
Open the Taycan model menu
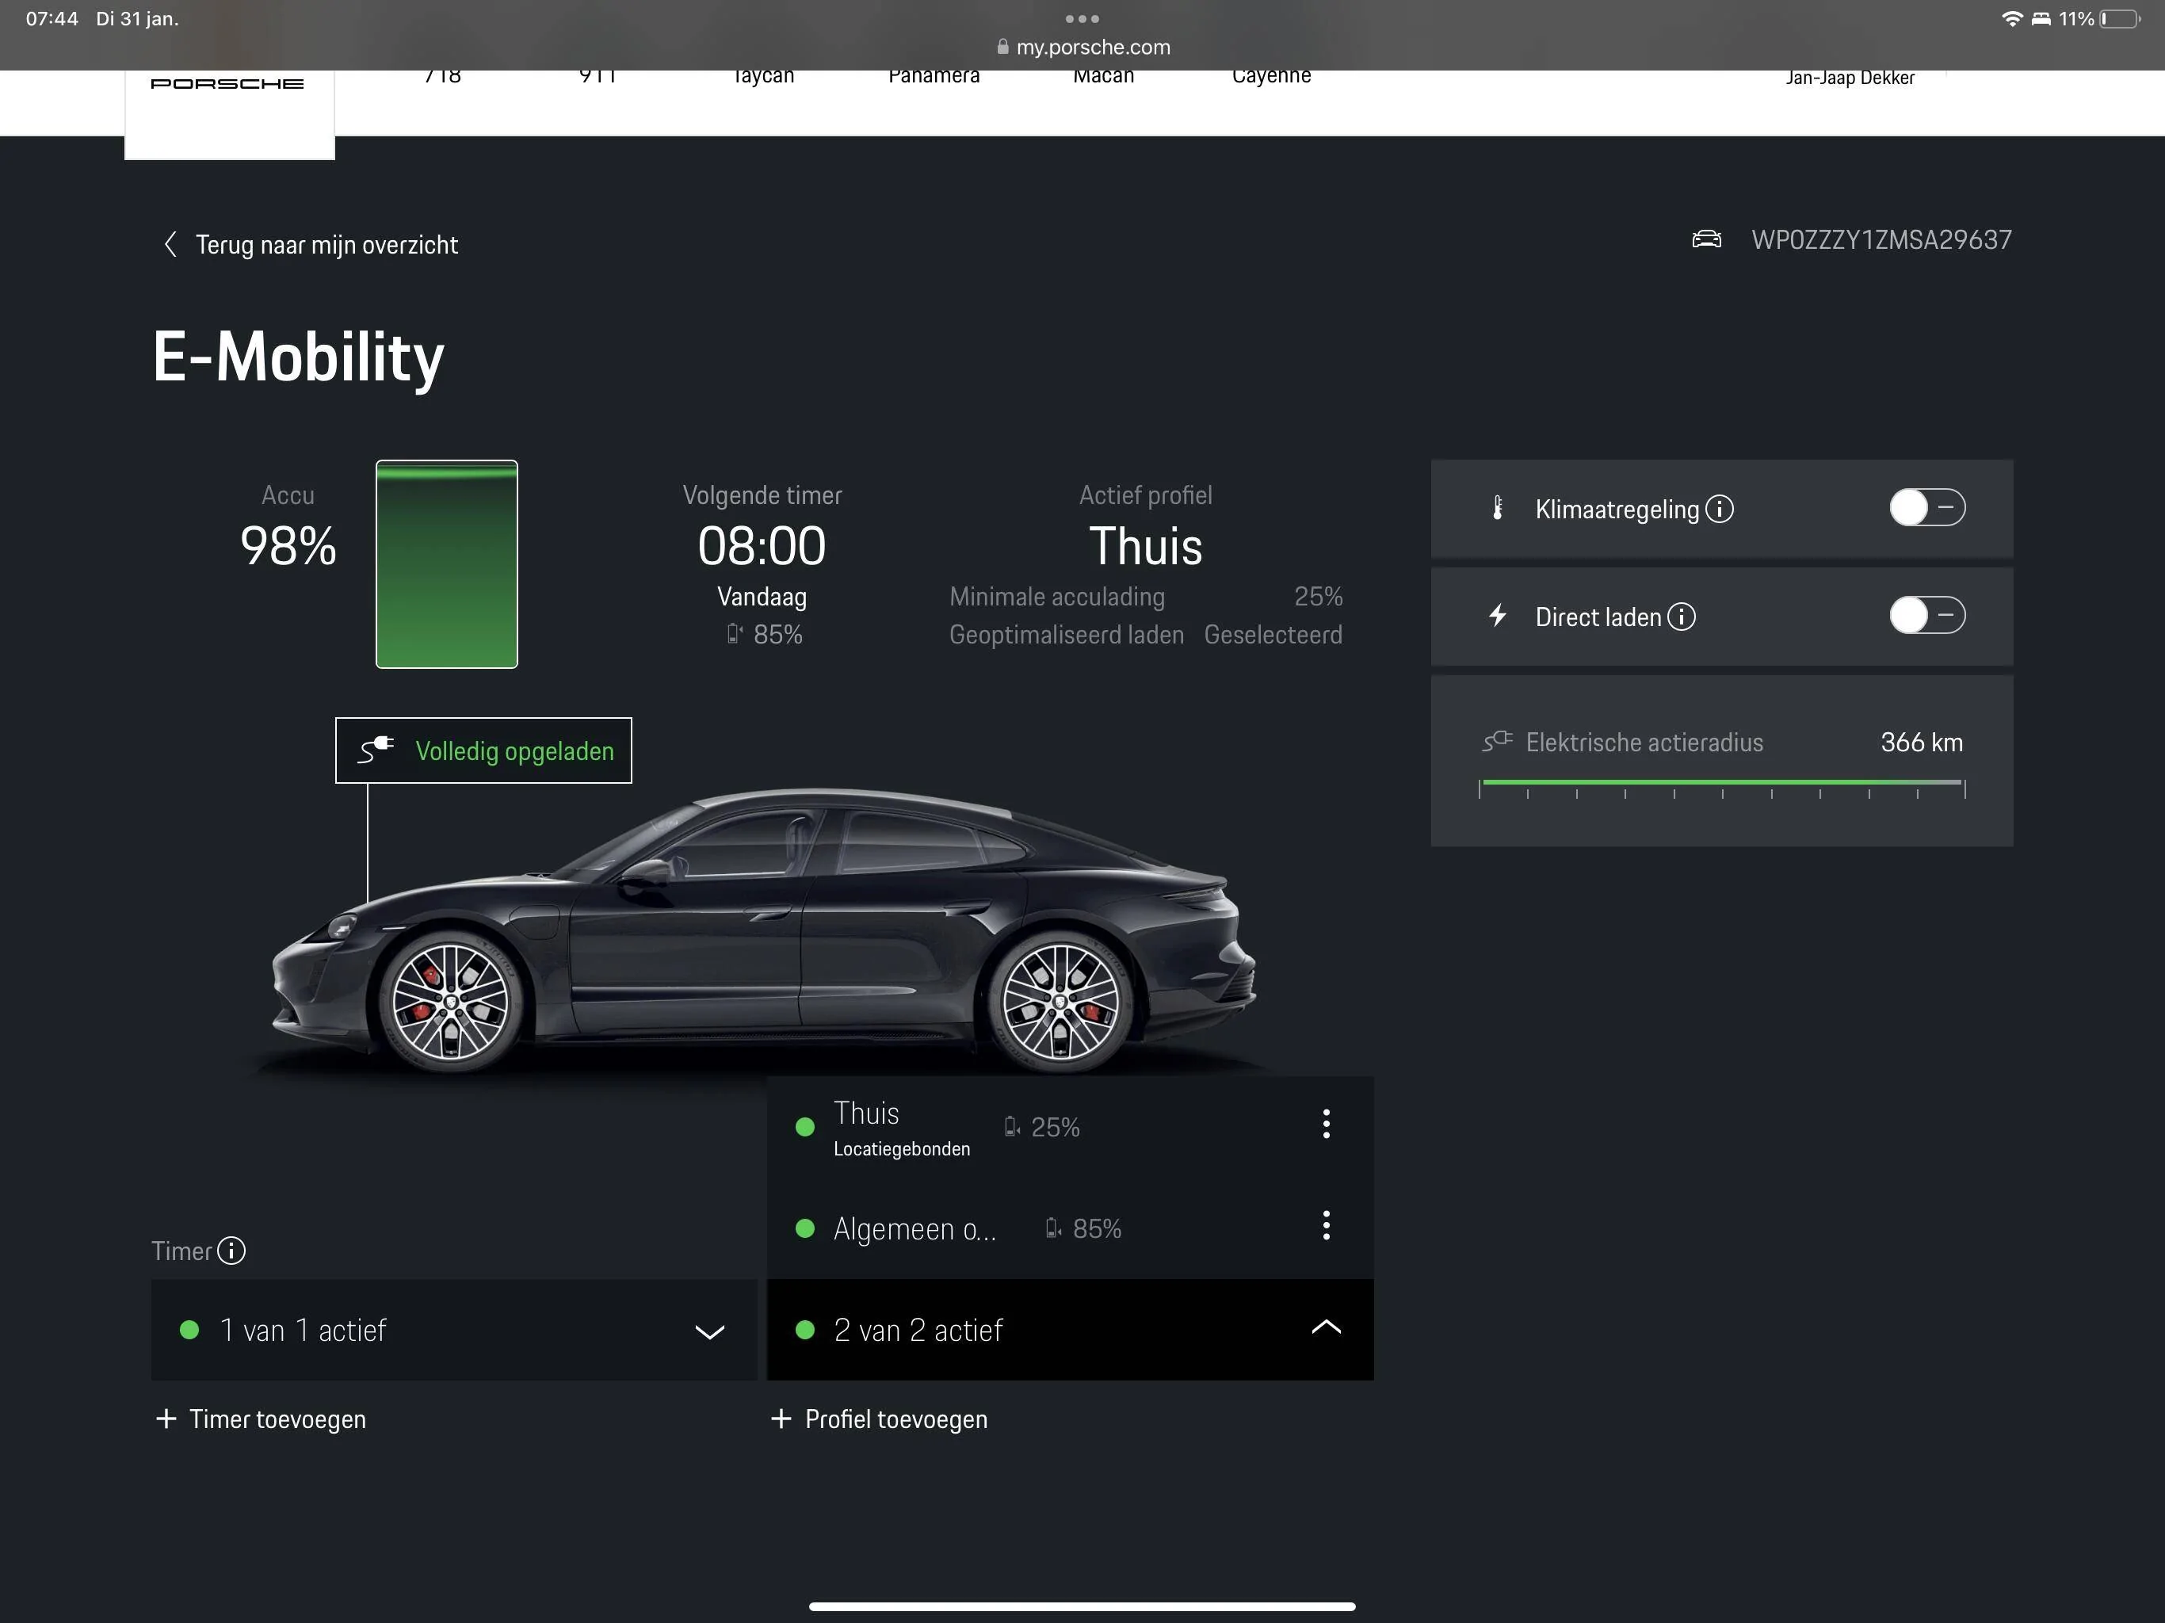[763, 76]
